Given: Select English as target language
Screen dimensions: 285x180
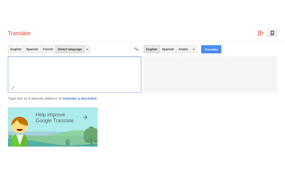Looking at the screenshot, I should pos(152,49).
